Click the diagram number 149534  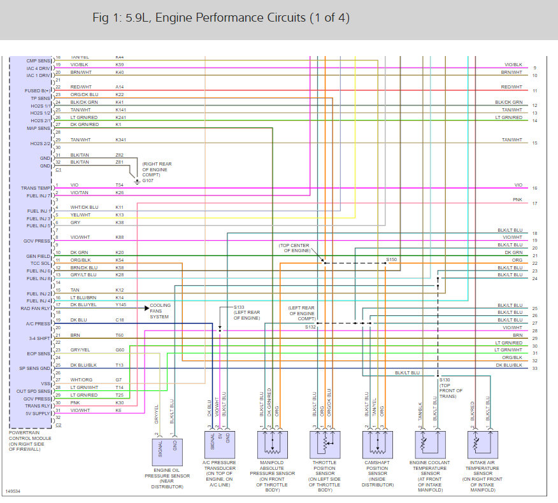click(13, 492)
